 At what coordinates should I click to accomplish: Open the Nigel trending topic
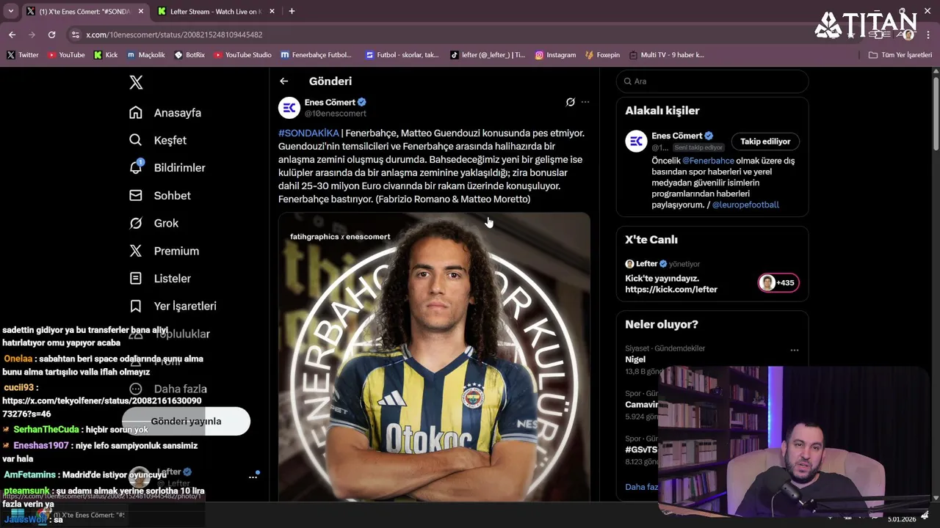tap(635, 359)
